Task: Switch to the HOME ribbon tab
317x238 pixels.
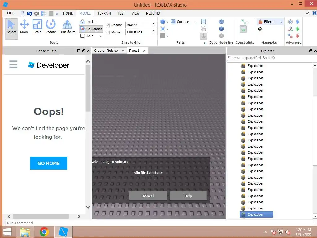Action: 68,13
